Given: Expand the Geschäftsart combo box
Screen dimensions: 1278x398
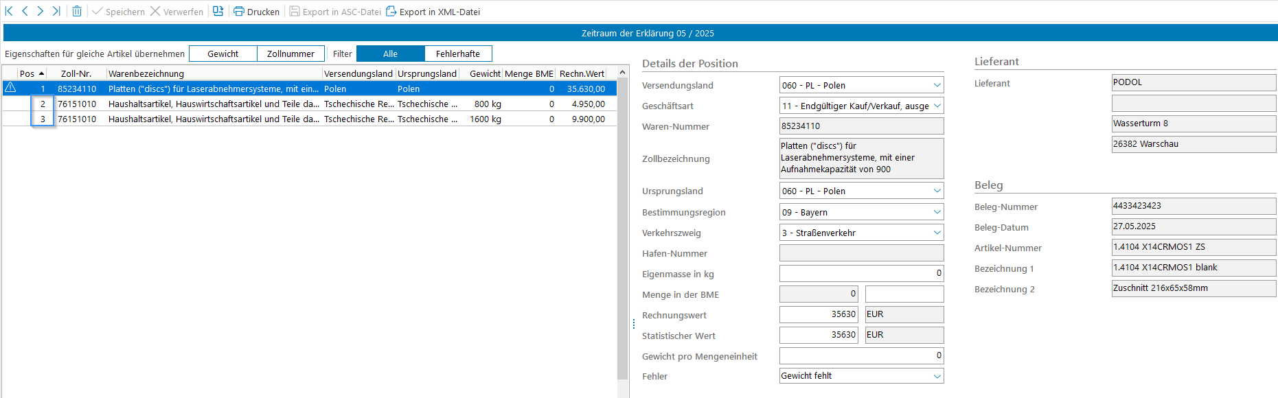Looking at the screenshot, I should point(937,106).
